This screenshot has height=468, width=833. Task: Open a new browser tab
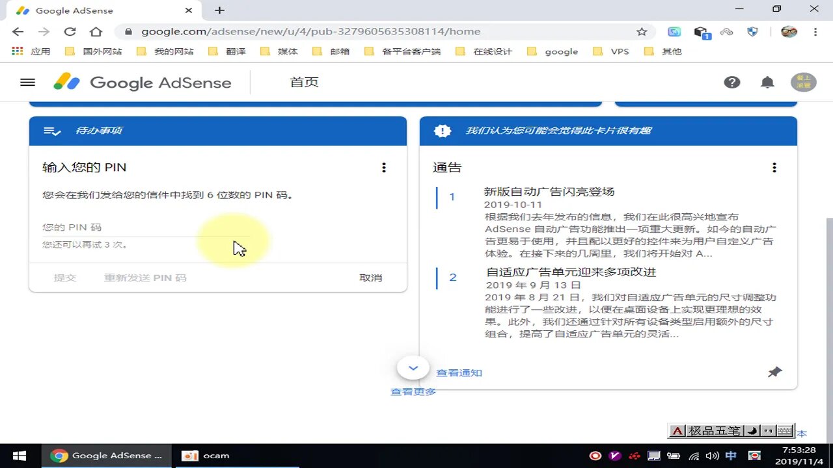pos(219,10)
